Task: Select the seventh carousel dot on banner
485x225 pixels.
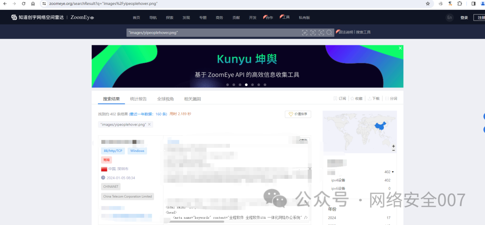Action: click(x=265, y=85)
